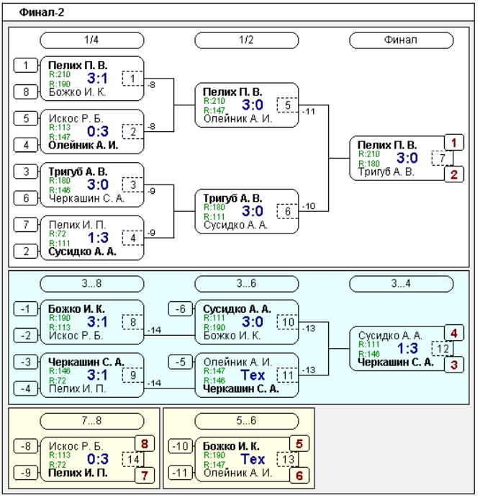The width and height of the screenshot is (480, 498).
Task: Click dashed match number 11 box
Action: 287,375
